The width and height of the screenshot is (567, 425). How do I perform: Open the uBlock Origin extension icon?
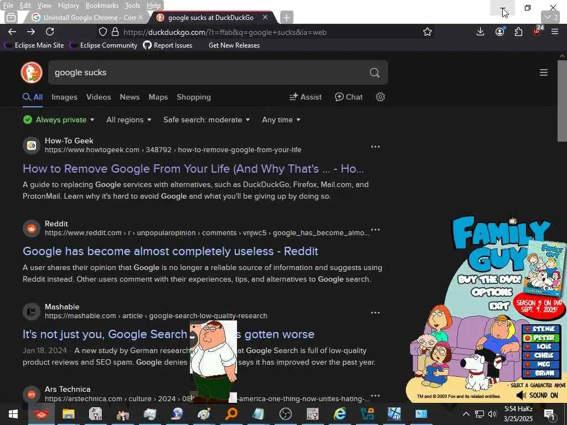pyautogui.click(x=537, y=31)
